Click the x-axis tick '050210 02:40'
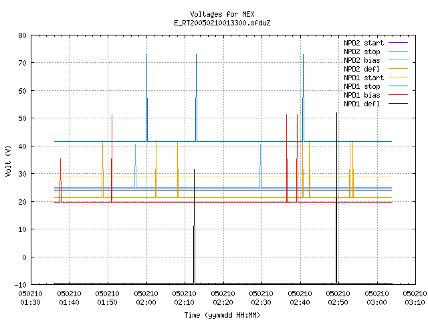 click(x=300, y=298)
